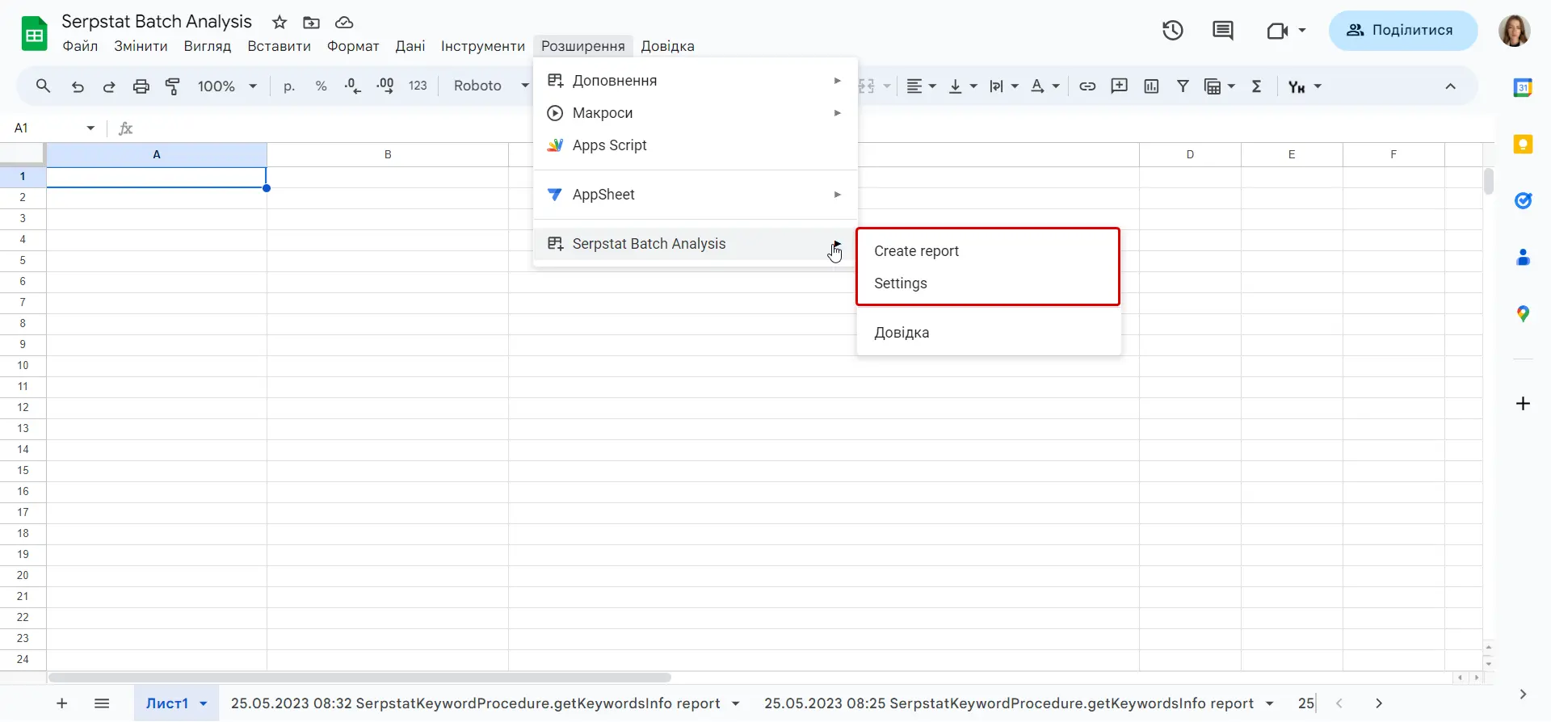The width and height of the screenshot is (1551, 722).
Task: Add a new sheet plus button
Action: (x=61, y=703)
